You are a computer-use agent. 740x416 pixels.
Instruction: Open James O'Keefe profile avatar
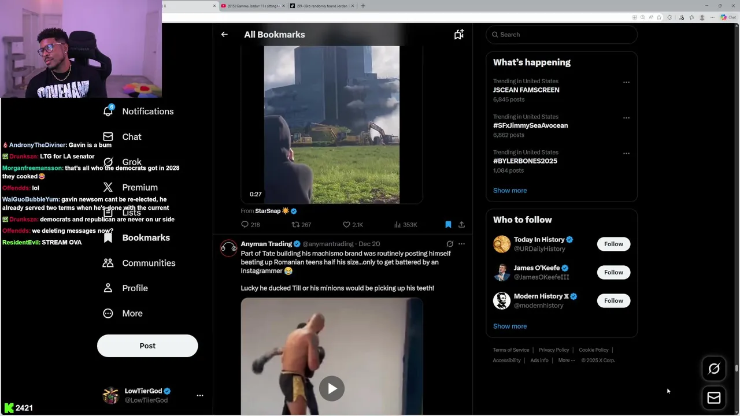(x=502, y=272)
